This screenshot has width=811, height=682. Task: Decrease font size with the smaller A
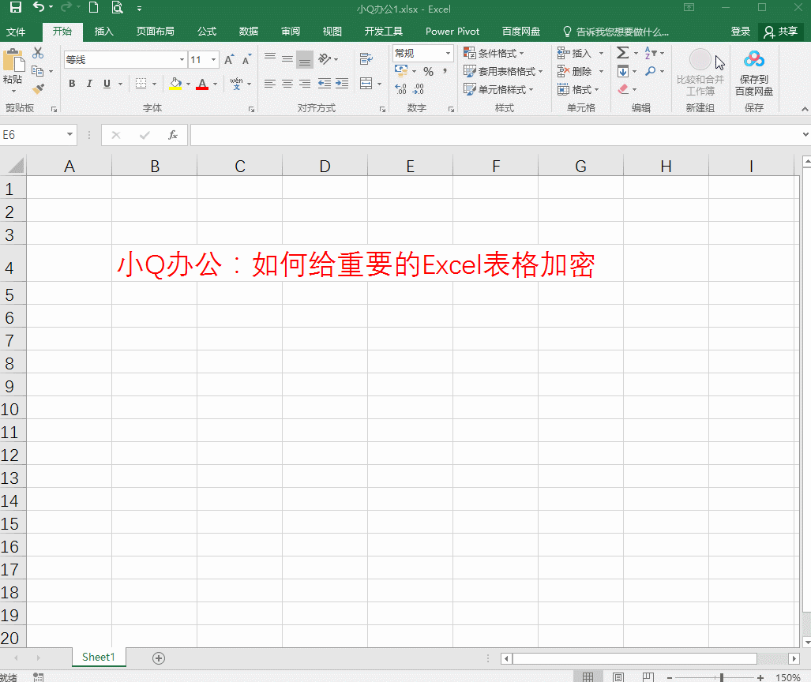[x=246, y=59]
